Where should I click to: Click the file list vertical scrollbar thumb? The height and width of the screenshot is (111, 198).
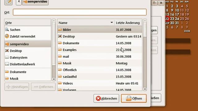point(145,30)
